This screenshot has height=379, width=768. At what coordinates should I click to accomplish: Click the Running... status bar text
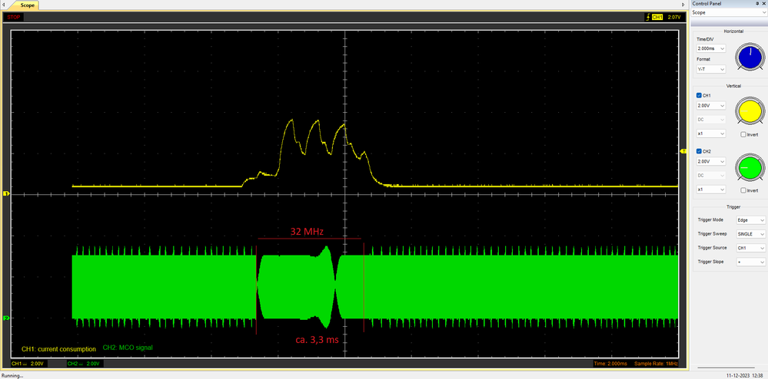coord(12,376)
